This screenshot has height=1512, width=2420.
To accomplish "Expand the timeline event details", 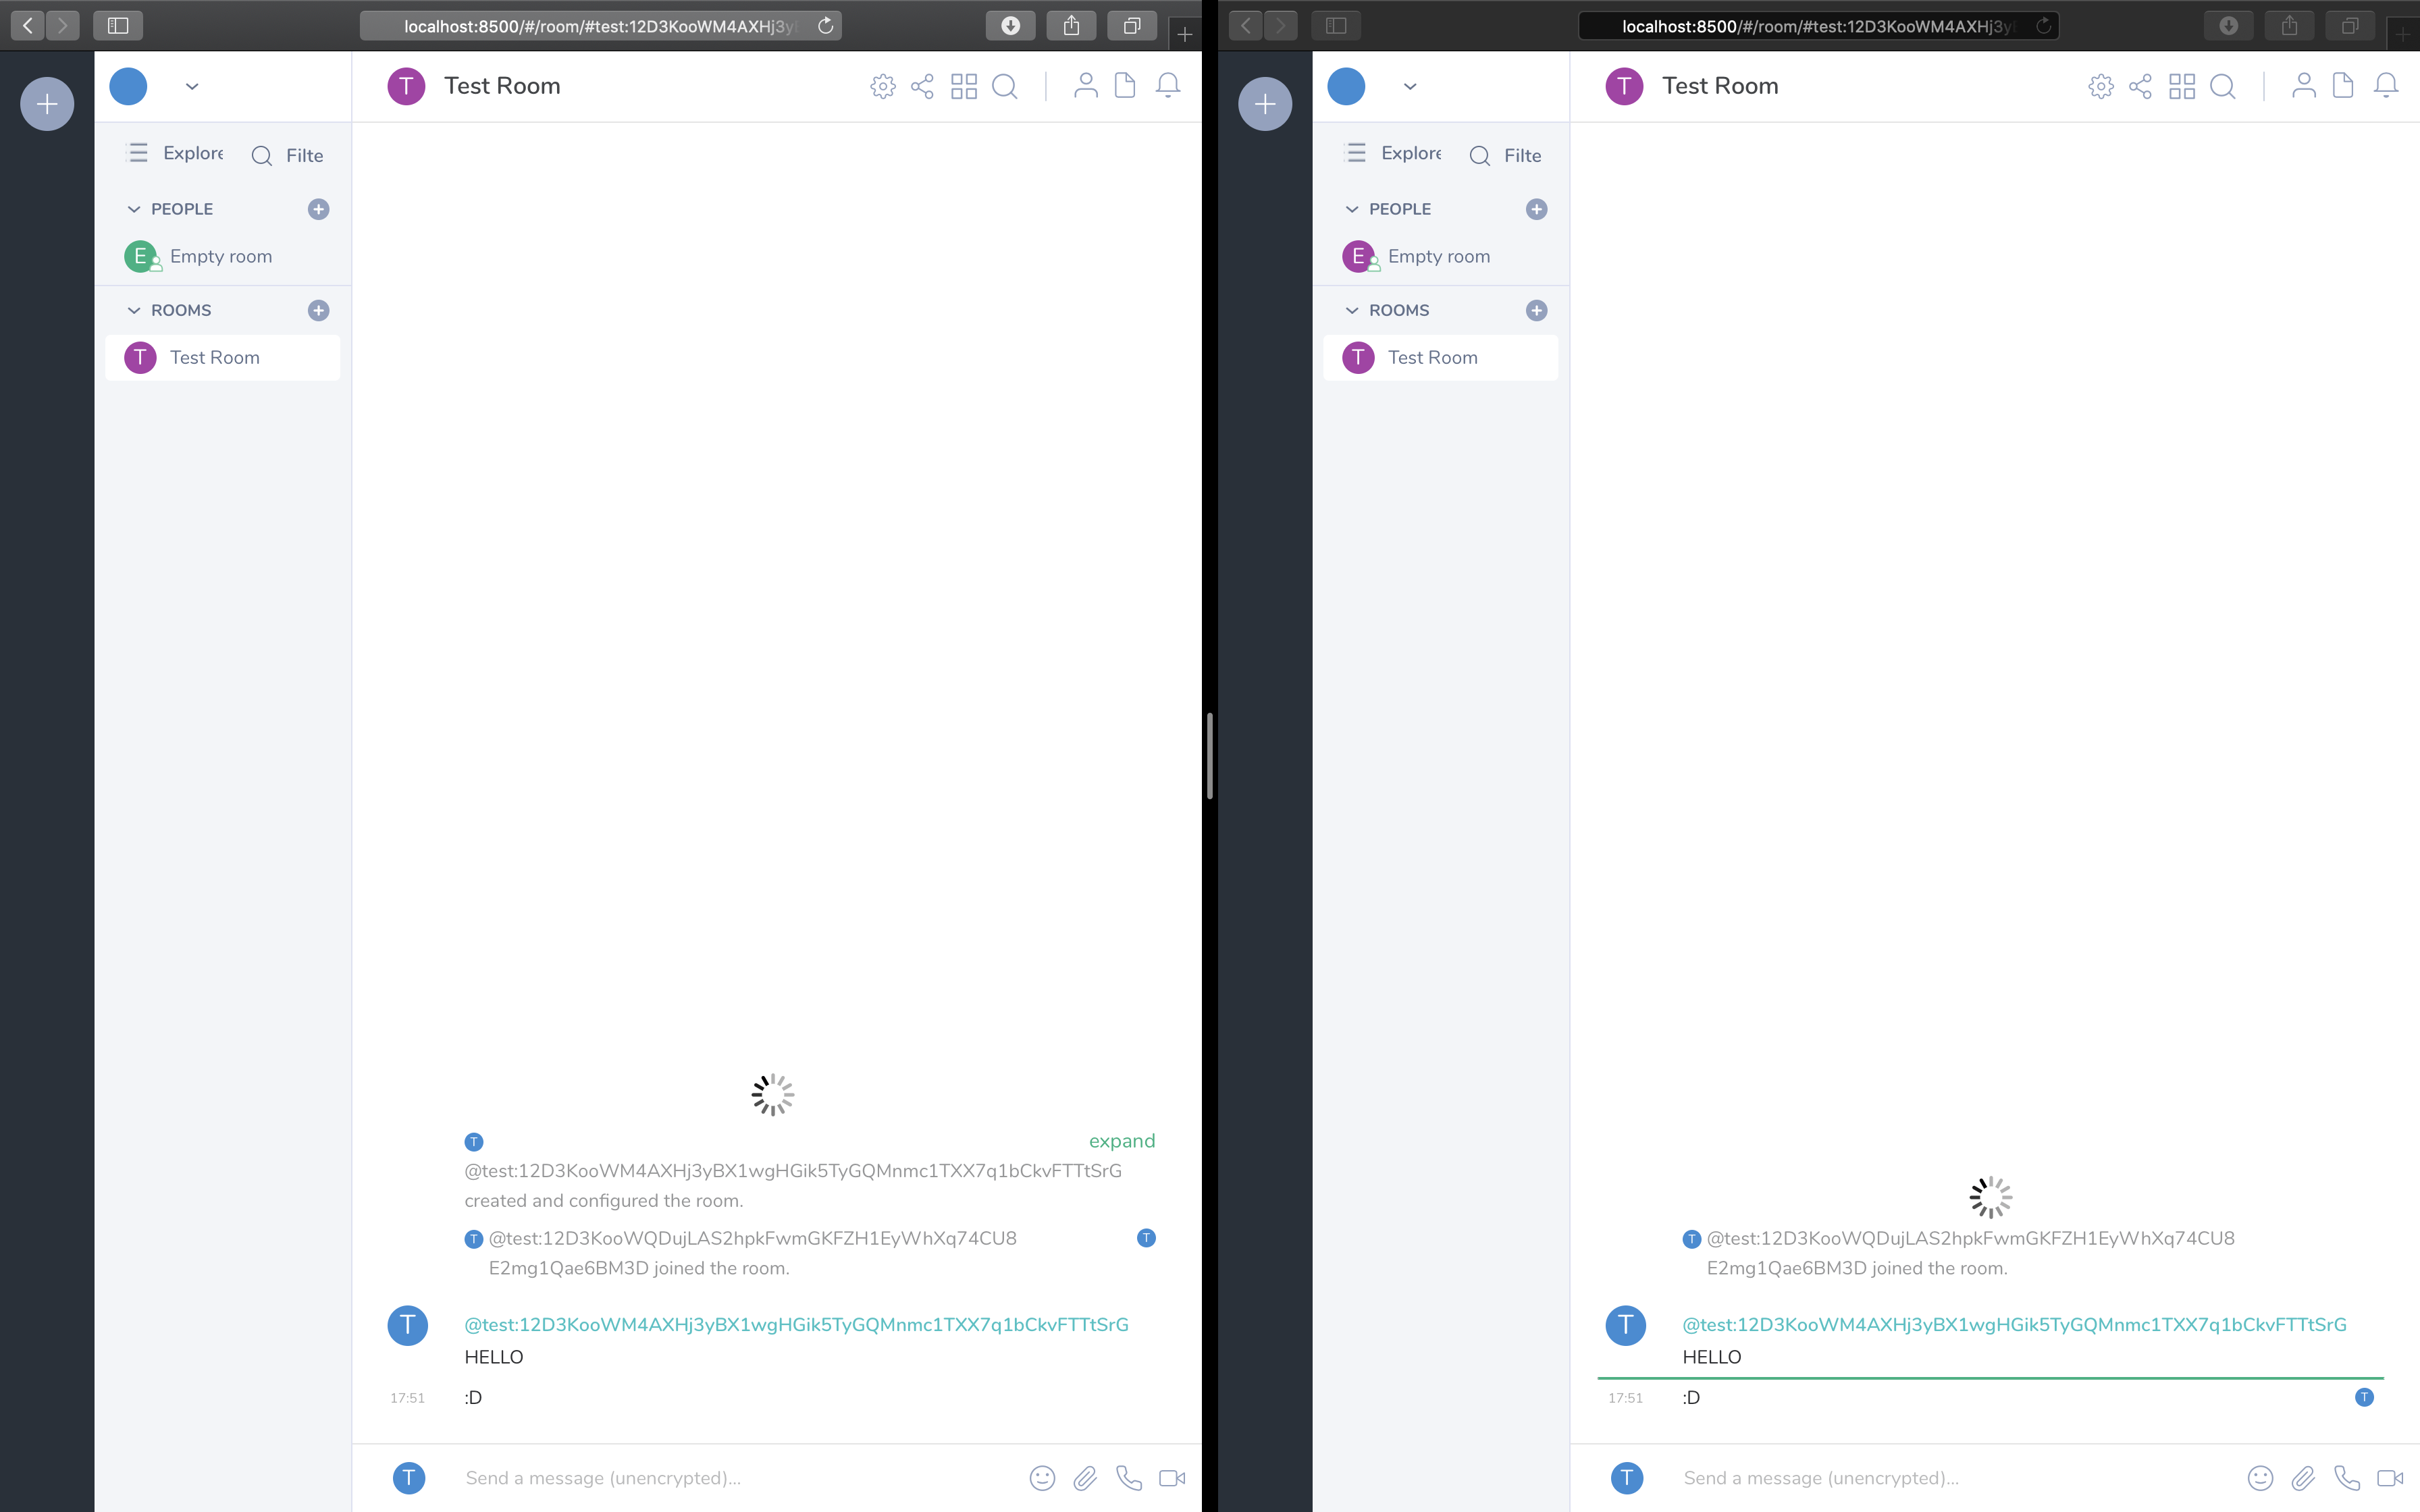I will coord(1122,1141).
